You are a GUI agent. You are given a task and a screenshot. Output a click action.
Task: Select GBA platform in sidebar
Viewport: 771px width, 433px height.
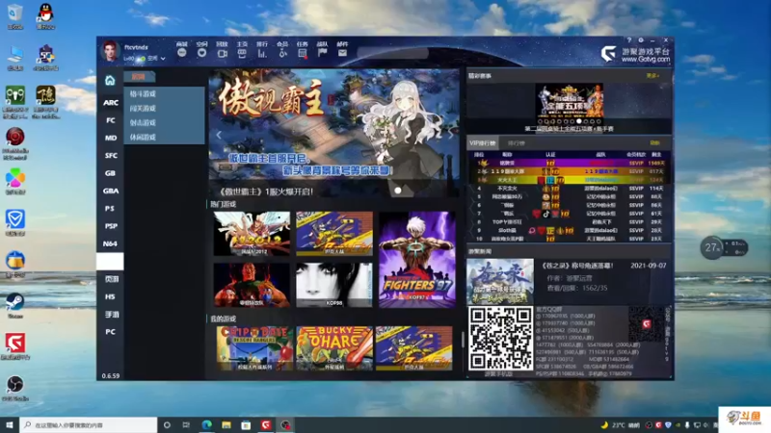[x=111, y=191]
